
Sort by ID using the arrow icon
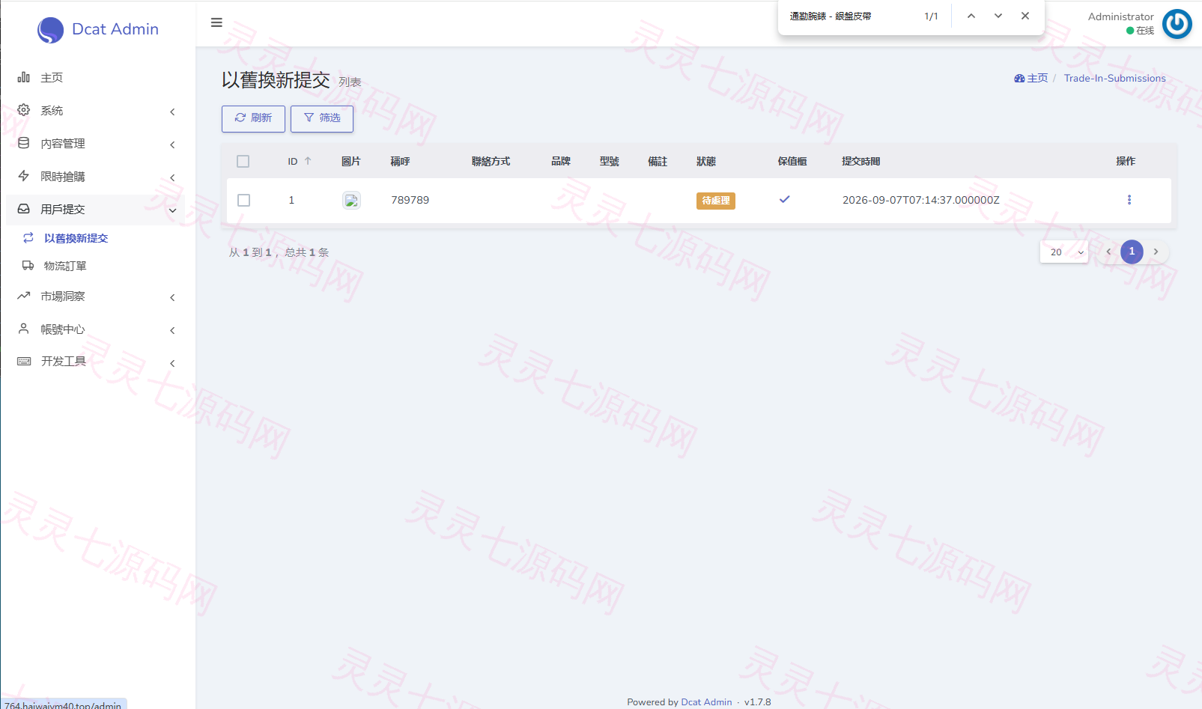(308, 161)
